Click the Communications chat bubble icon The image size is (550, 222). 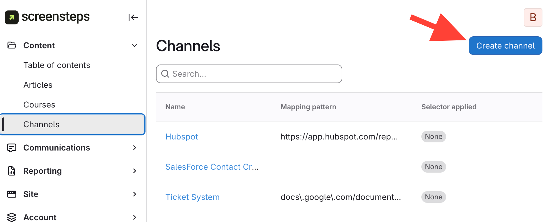(x=12, y=148)
